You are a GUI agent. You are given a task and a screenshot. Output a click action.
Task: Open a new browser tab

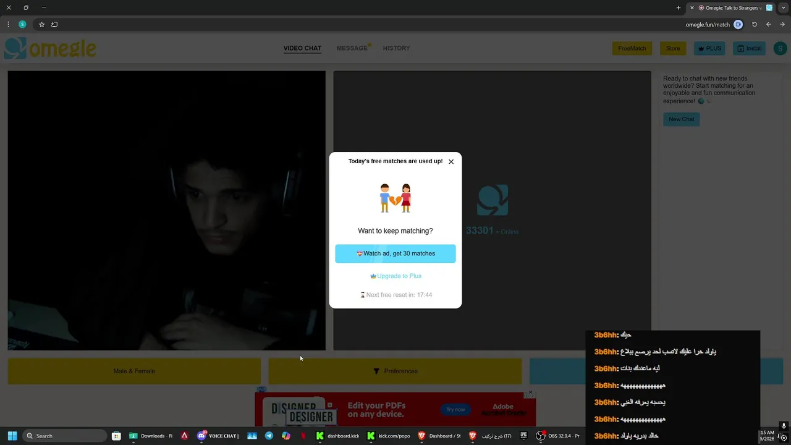679,8
